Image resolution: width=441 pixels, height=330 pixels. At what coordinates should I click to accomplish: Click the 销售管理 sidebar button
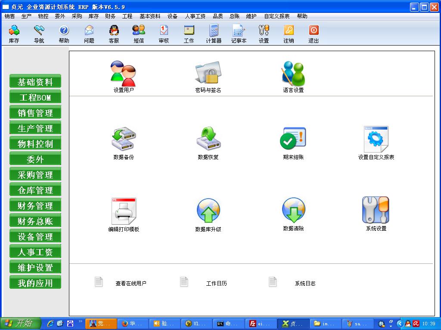35,113
